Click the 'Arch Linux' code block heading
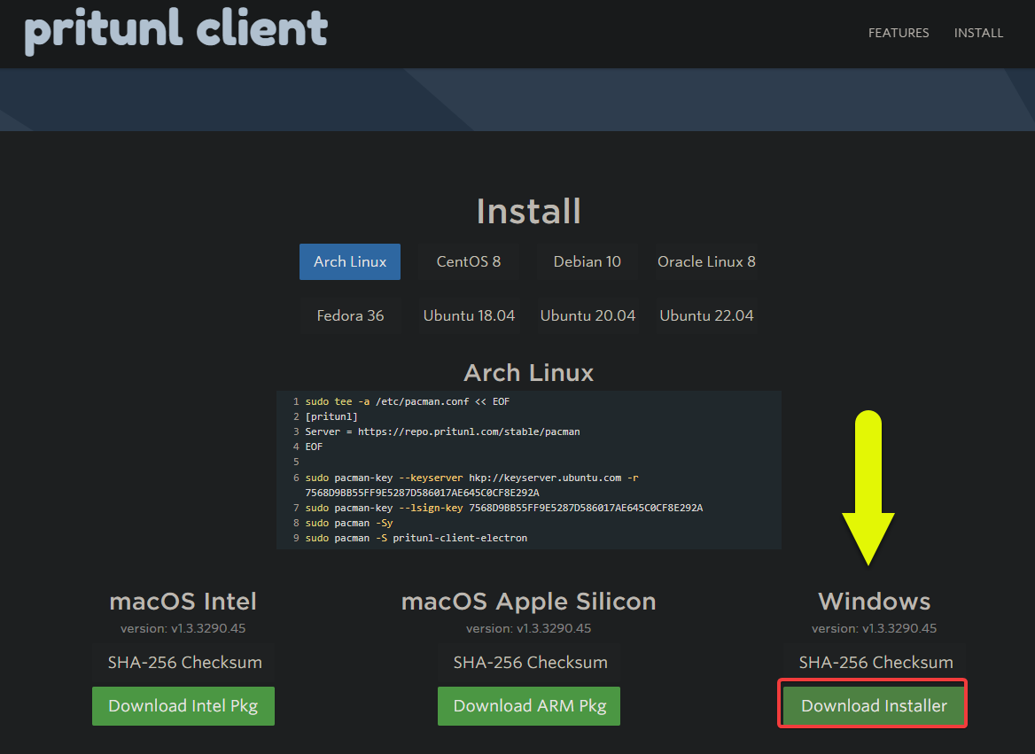This screenshot has height=754, width=1035. (x=529, y=373)
